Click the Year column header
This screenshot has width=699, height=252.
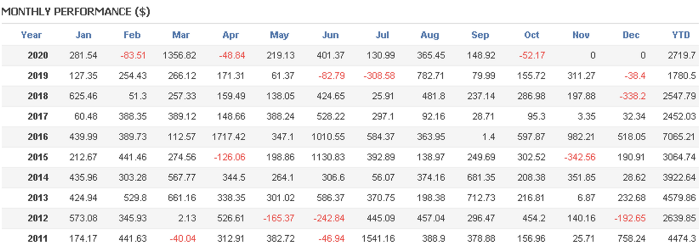[31, 35]
